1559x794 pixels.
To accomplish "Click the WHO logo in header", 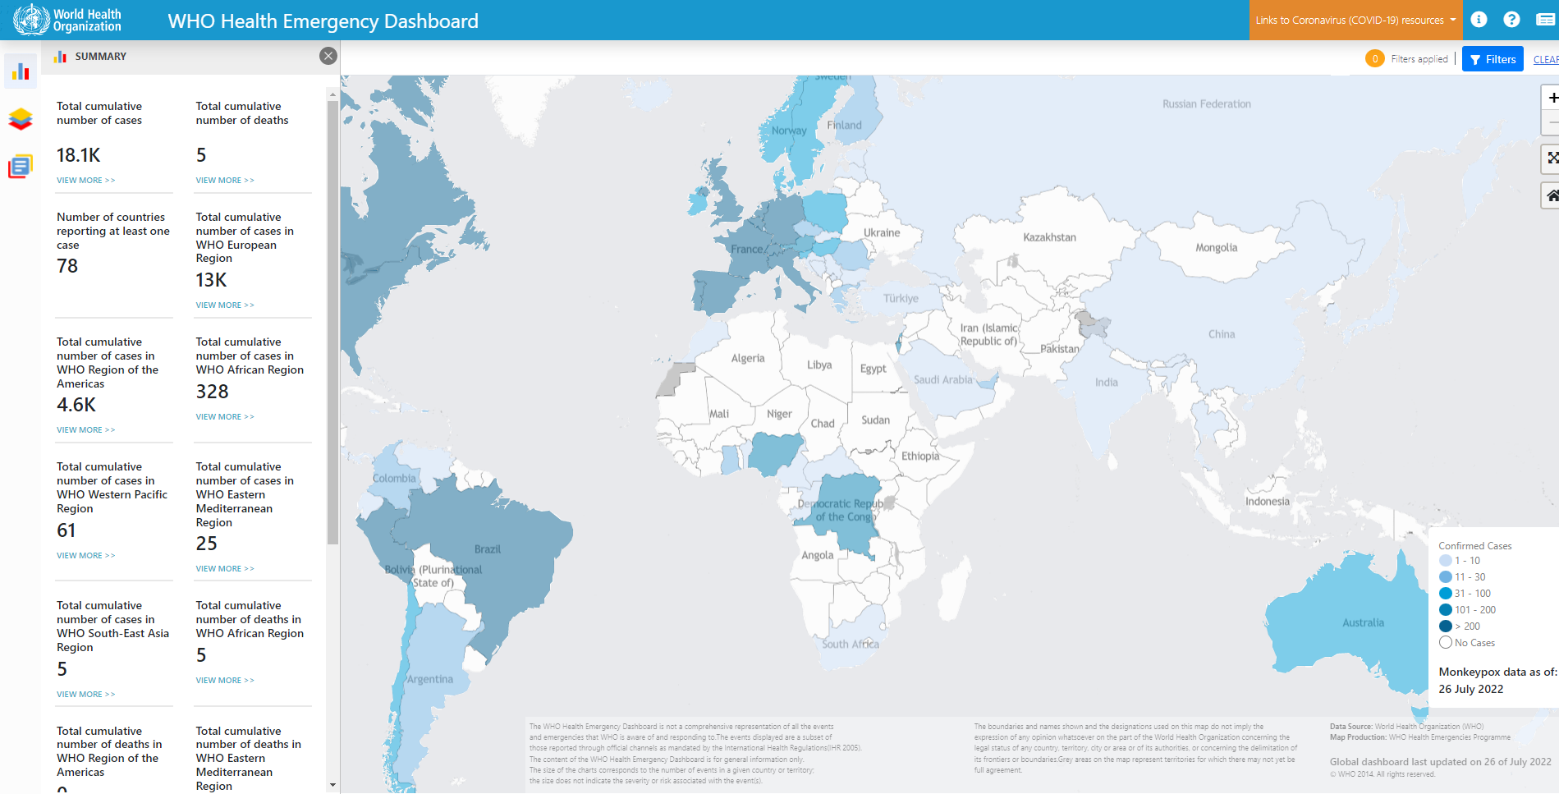I will pyautogui.click(x=67, y=20).
